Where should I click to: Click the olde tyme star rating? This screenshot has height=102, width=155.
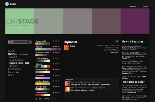click(57, 64)
